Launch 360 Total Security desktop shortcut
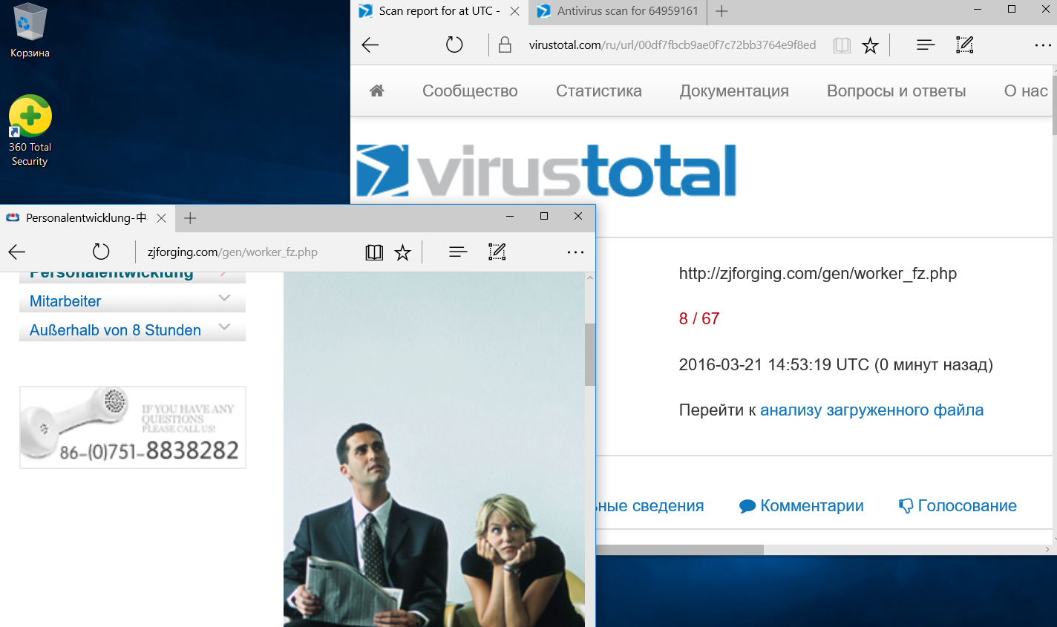 pyautogui.click(x=30, y=131)
